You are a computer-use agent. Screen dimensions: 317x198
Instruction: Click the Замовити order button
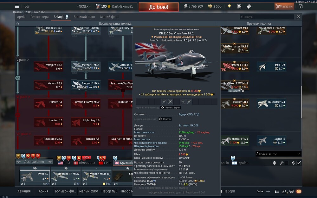(234, 91)
